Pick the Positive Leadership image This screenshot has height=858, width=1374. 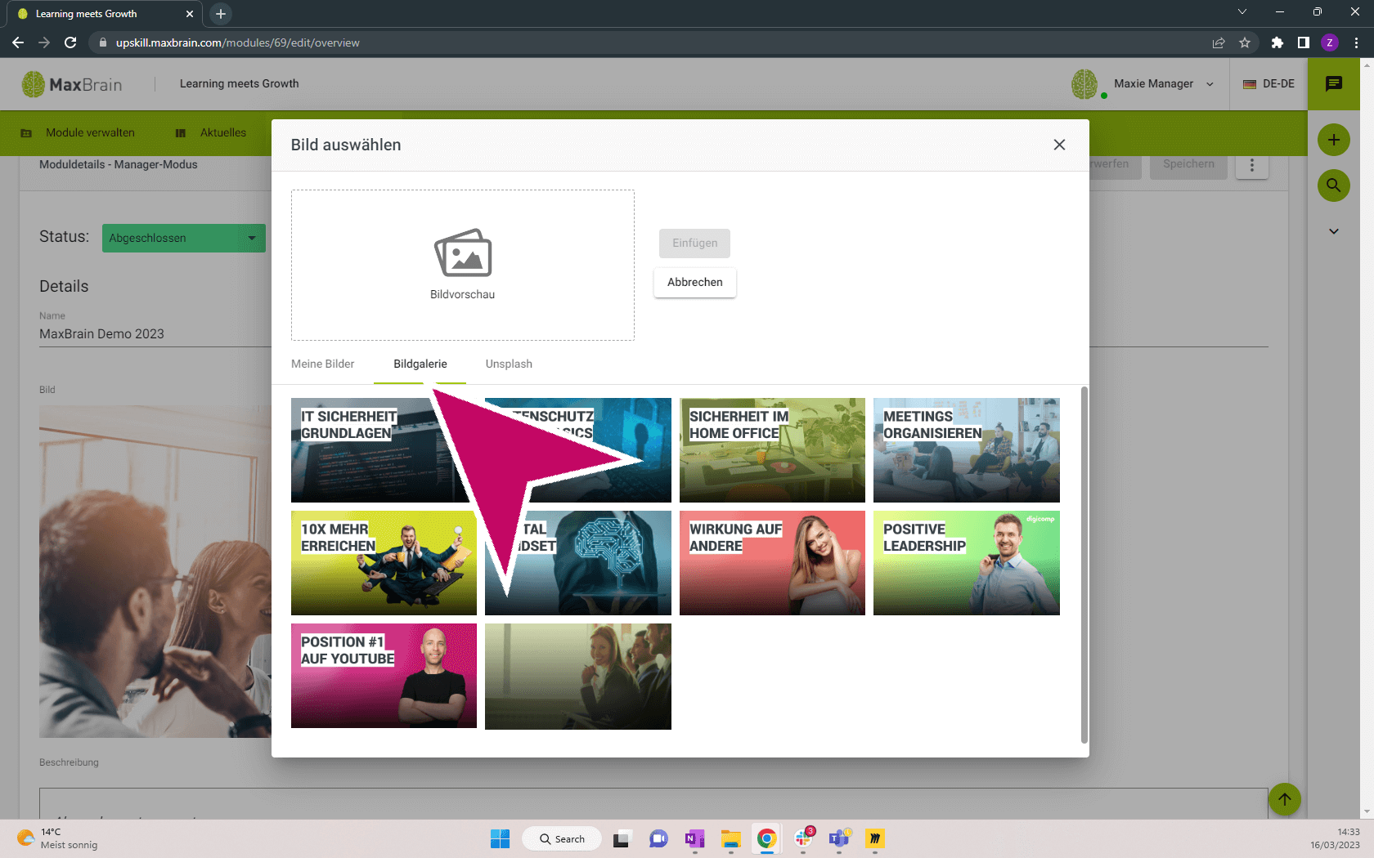(x=967, y=563)
